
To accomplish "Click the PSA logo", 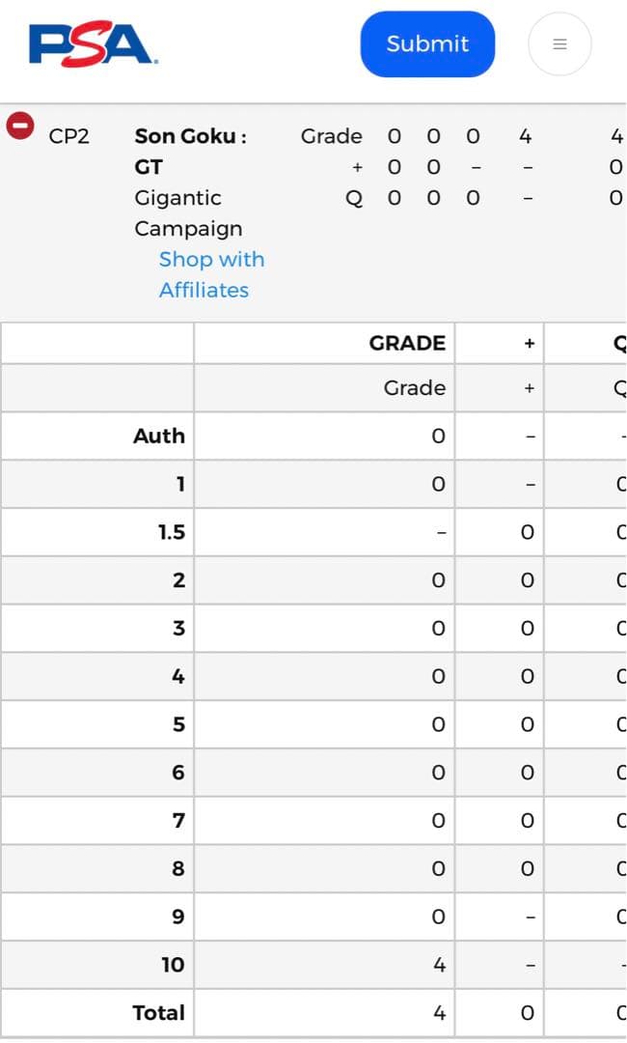I will click(94, 44).
